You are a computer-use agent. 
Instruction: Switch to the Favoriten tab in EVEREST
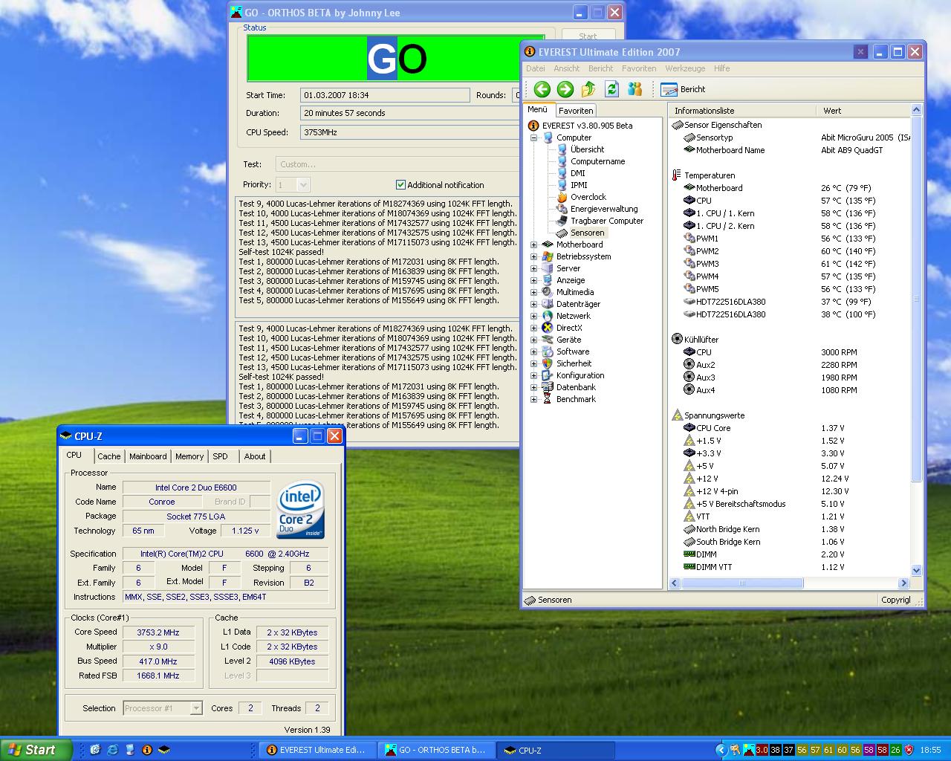(576, 111)
